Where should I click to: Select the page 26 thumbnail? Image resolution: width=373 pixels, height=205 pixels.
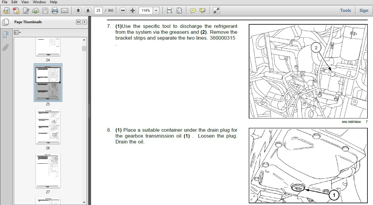(x=48, y=127)
